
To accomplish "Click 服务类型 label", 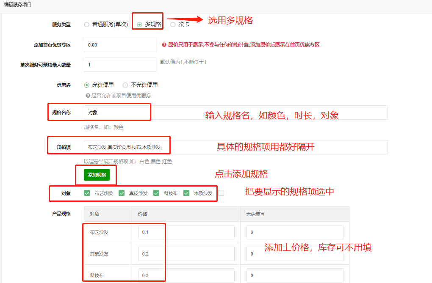I will (x=61, y=25).
